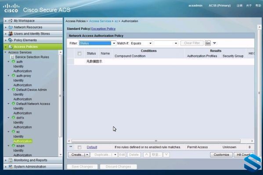Click the Access Policies icon
Screen dimensions: 263x175
click(x=11, y=47)
